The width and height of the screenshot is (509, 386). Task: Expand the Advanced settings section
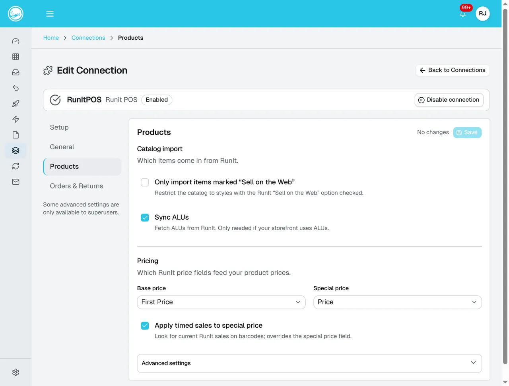(x=309, y=363)
